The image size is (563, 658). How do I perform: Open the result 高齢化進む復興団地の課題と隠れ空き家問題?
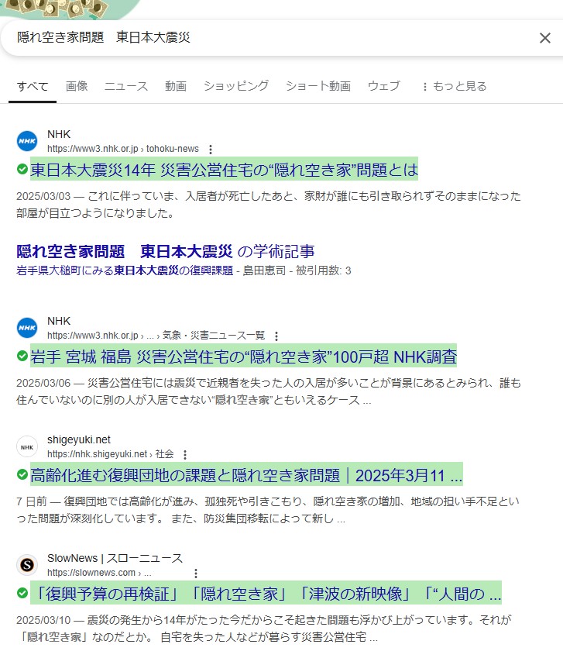point(246,475)
